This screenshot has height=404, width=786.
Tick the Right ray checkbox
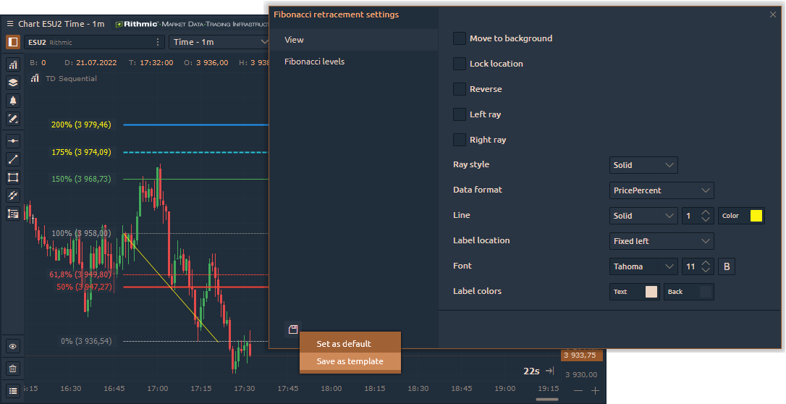pos(459,140)
